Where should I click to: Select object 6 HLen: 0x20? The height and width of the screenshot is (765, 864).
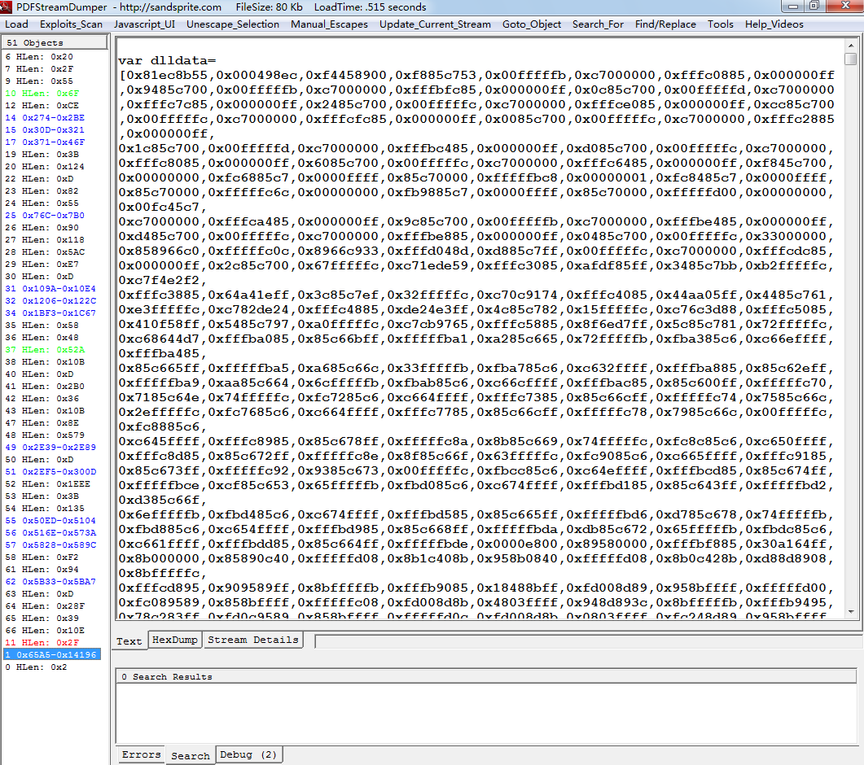38,57
